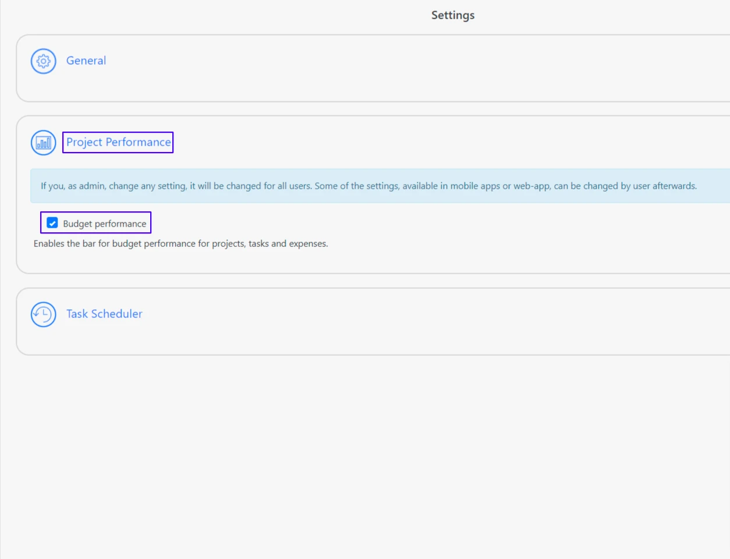The image size is (730, 559).
Task: Click the Task Scheduler clock icon
Action: (43, 314)
